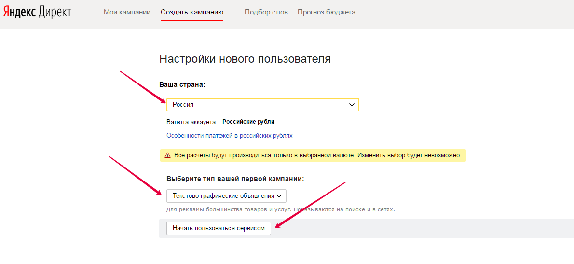
Task: Select hint text Для рекламы большинства товаров
Action: coord(281,210)
